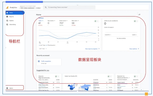
Task: Open Admin settings gear
Action: pos(7,88)
